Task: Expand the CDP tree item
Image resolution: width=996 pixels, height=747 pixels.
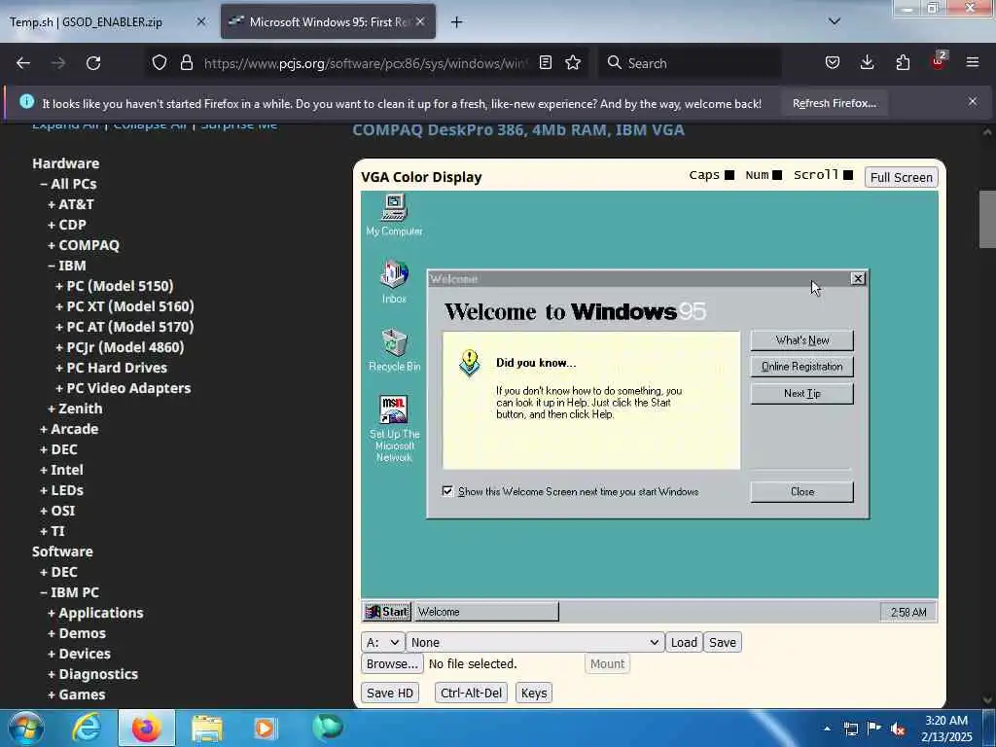Action: pyautogui.click(x=67, y=225)
